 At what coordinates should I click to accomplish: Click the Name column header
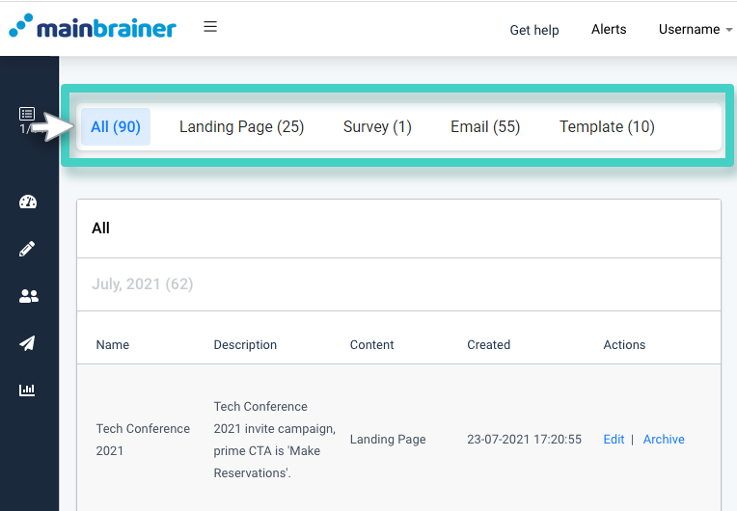[x=113, y=345]
